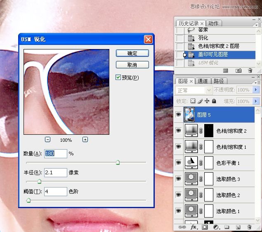The height and width of the screenshot is (232, 262).
Task: Click the 选取颜色 3 adjustment icon
Action: (191, 179)
